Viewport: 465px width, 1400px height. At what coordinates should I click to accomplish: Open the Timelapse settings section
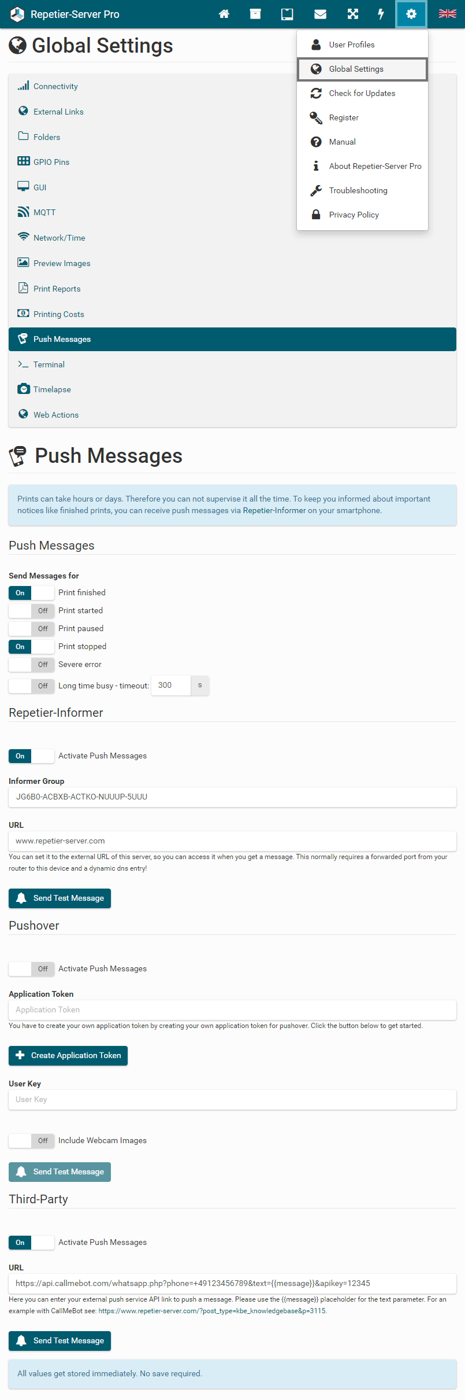click(x=52, y=389)
